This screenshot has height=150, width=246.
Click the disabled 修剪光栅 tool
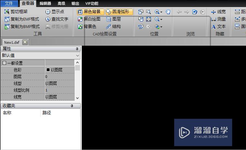coord(57,26)
